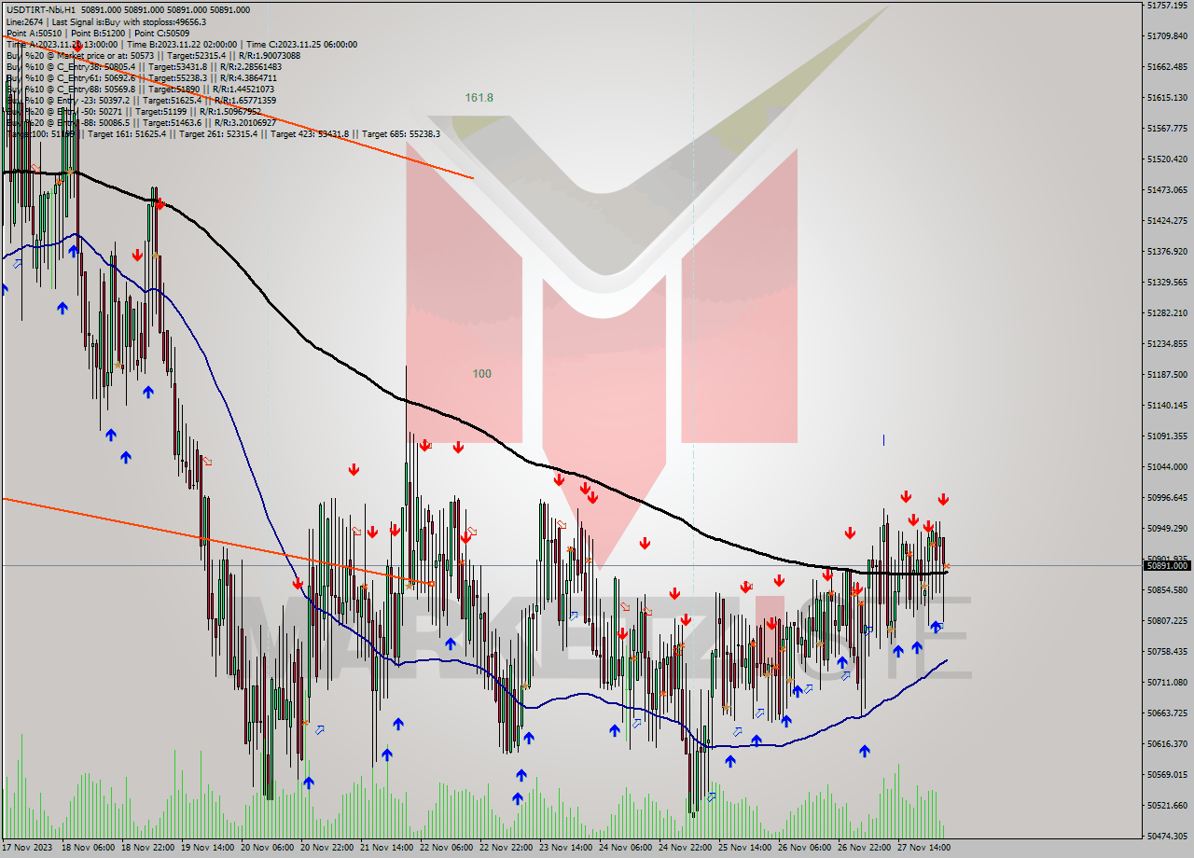The image size is (1194, 858).
Task: Select the 50996.645 price axis label
Action: pyautogui.click(x=1167, y=497)
